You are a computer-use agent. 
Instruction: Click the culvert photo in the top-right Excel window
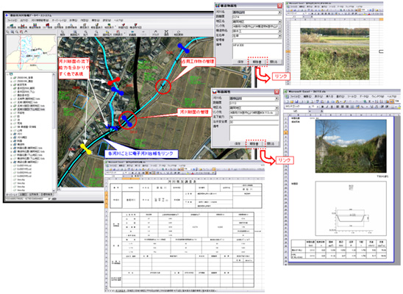[x=335, y=54]
